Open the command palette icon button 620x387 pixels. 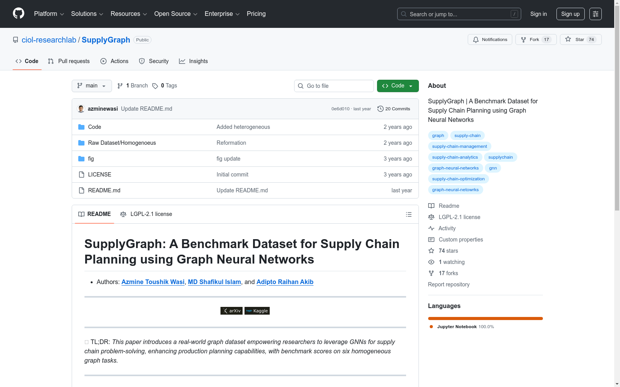pos(596,14)
